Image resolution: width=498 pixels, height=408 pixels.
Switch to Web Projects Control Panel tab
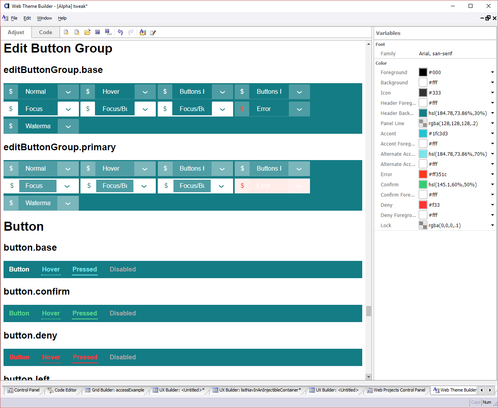396,390
